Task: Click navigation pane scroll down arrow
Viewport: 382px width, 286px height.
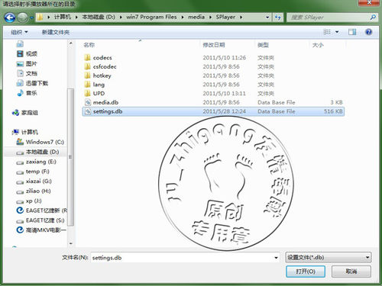Action: tap(71, 243)
